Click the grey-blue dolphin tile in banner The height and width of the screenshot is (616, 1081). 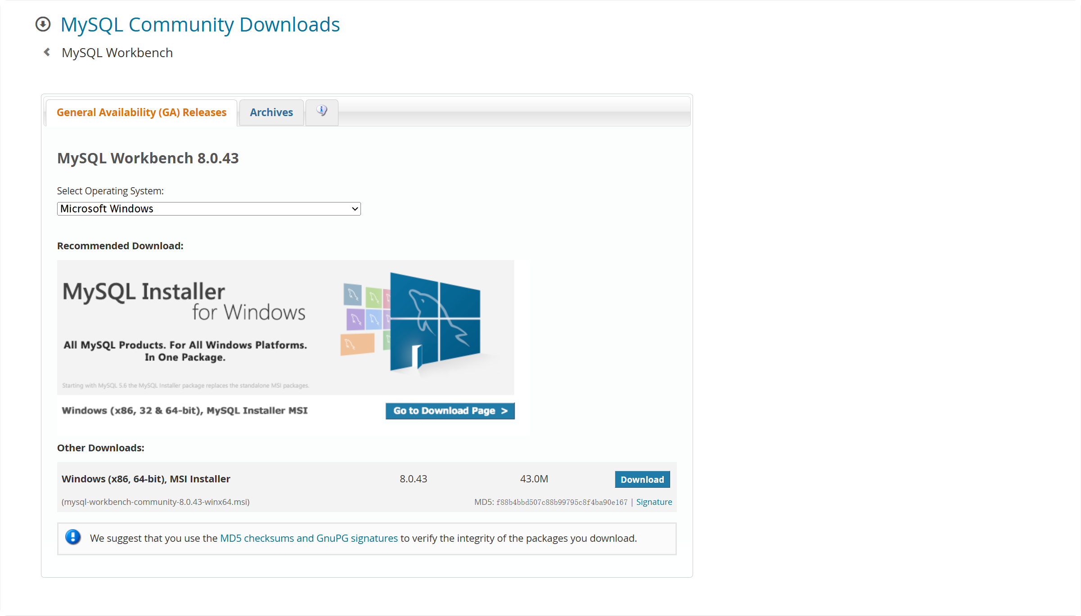(x=352, y=295)
